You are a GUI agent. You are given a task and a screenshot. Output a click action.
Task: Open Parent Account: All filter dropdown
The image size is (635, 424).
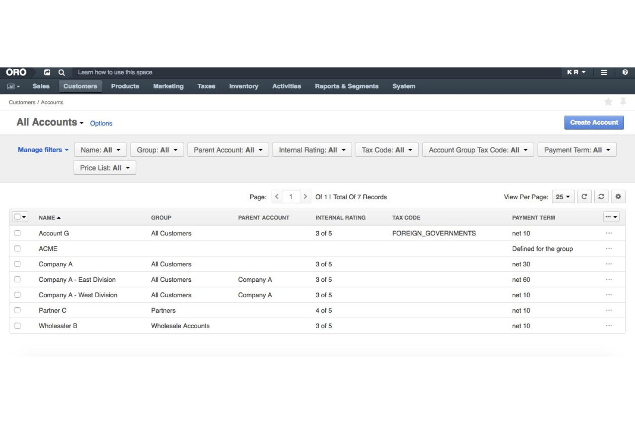tap(228, 150)
